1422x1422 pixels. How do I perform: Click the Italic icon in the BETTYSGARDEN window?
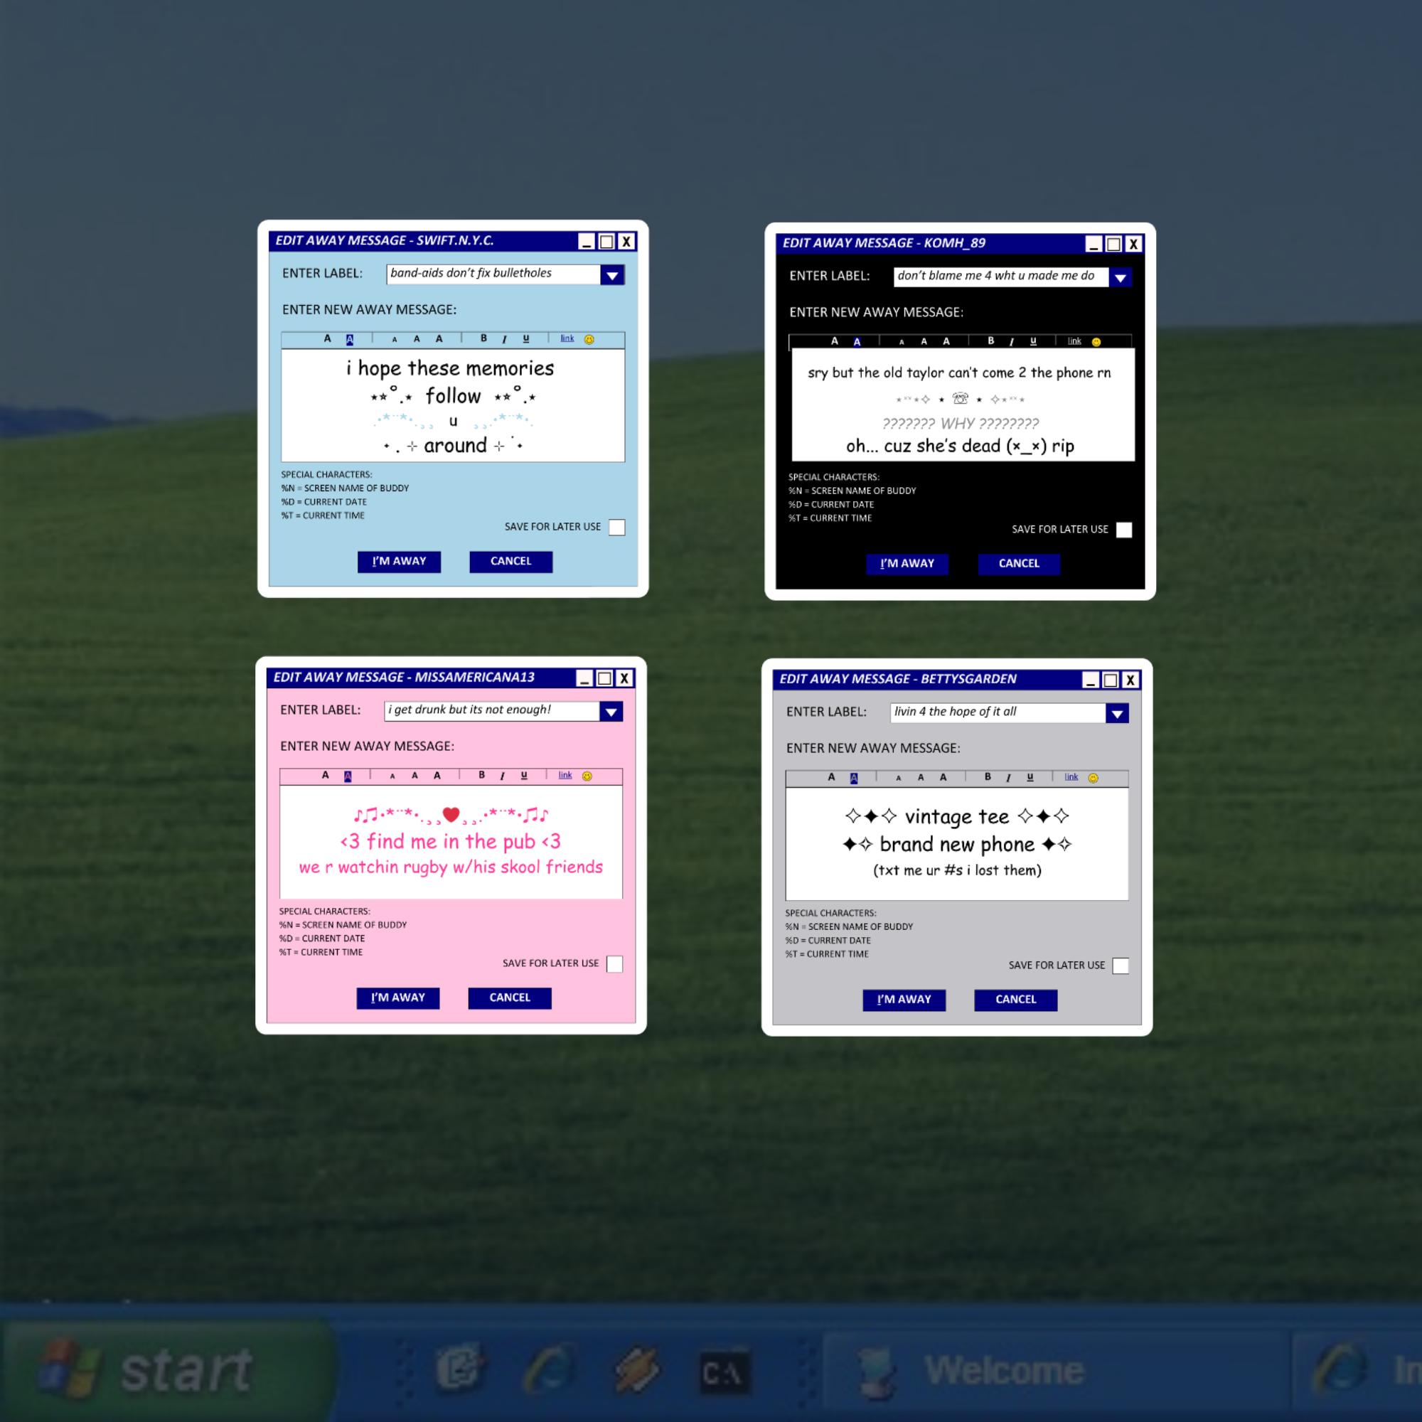(x=1008, y=777)
